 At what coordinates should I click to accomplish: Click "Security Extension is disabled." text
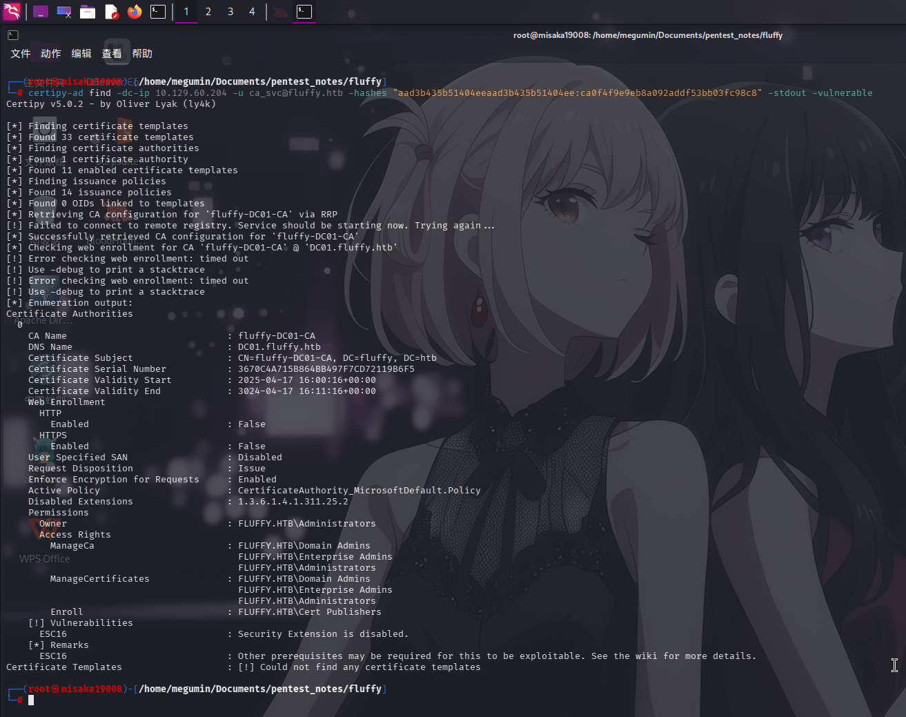[324, 634]
